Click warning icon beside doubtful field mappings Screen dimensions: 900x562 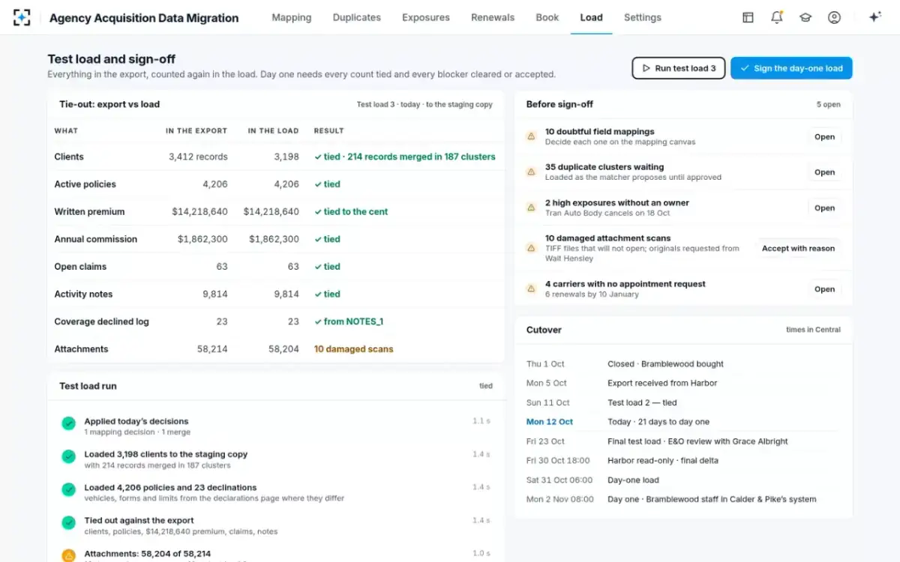tap(531, 136)
